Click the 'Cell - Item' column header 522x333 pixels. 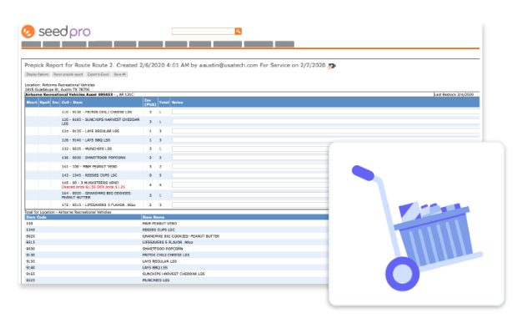pos(72,103)
